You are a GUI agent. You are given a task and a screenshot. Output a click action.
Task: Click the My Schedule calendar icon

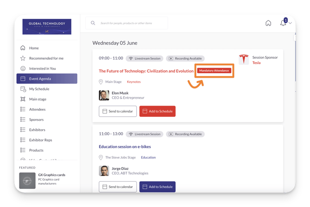23,89
